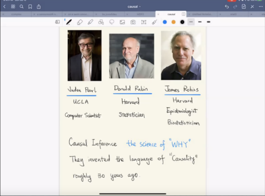The width and height of the screenshot is (265, 196).
Task: Select the Highlighter tool
Action: (90, 22)
